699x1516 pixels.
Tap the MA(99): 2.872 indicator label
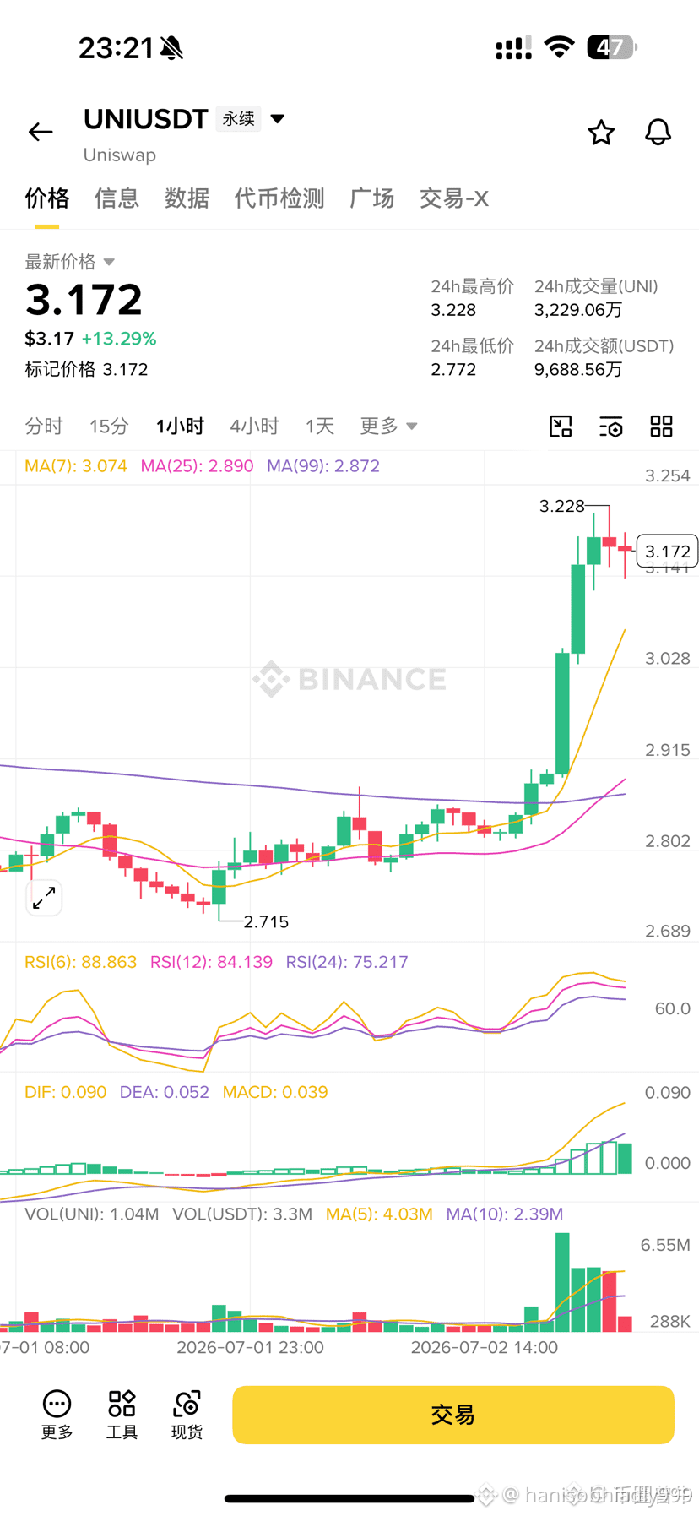(323, 466)
